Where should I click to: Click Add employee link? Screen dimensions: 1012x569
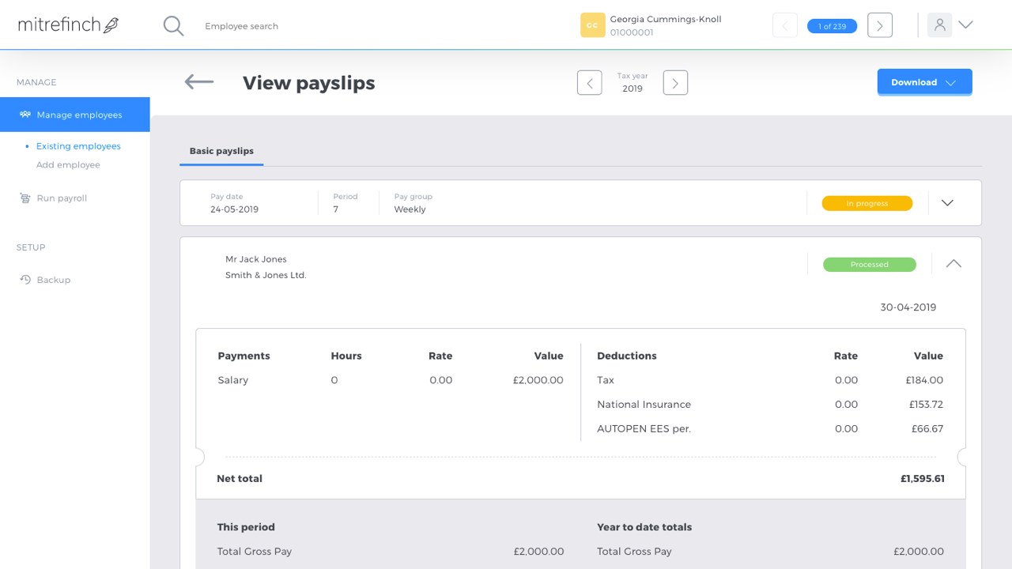(x=68, y=165)
